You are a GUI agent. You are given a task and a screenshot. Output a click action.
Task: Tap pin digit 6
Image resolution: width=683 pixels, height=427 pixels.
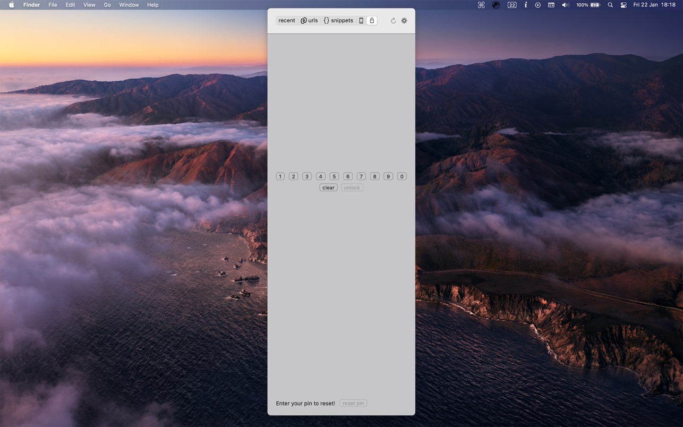[x=348, y=176]
